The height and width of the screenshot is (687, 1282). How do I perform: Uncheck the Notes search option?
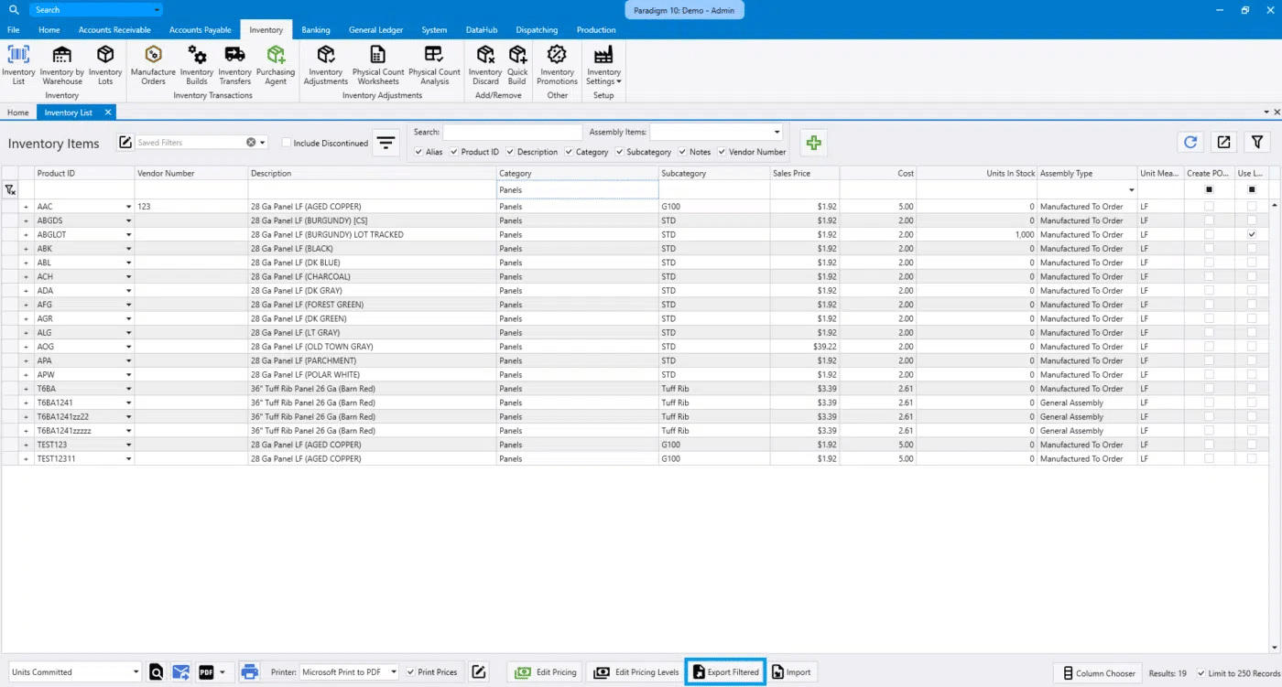pyautogui.click(x=682, y=152)
